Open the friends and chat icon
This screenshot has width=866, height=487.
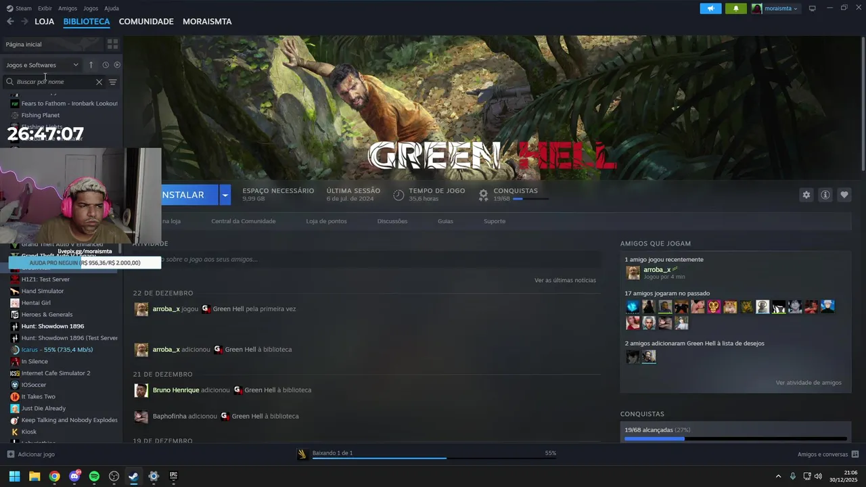pyautogui.click(x=855, y=455)
